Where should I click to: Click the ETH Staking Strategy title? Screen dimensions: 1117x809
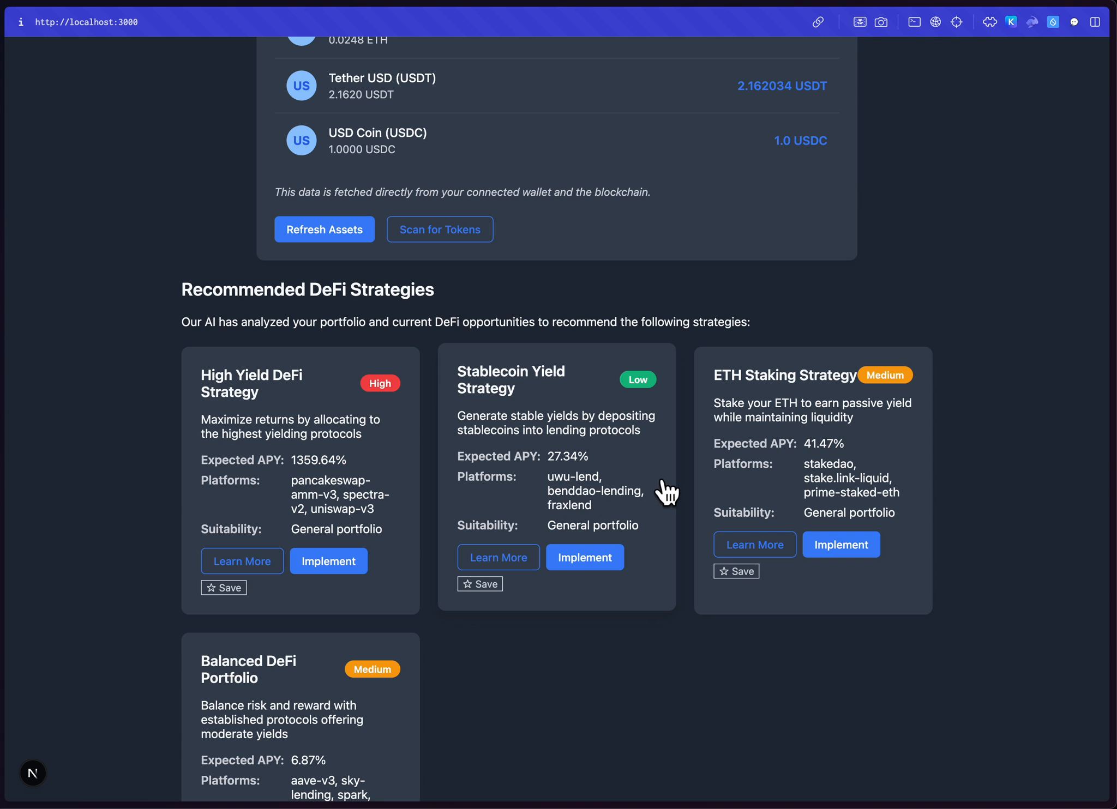tap(785, 375)
